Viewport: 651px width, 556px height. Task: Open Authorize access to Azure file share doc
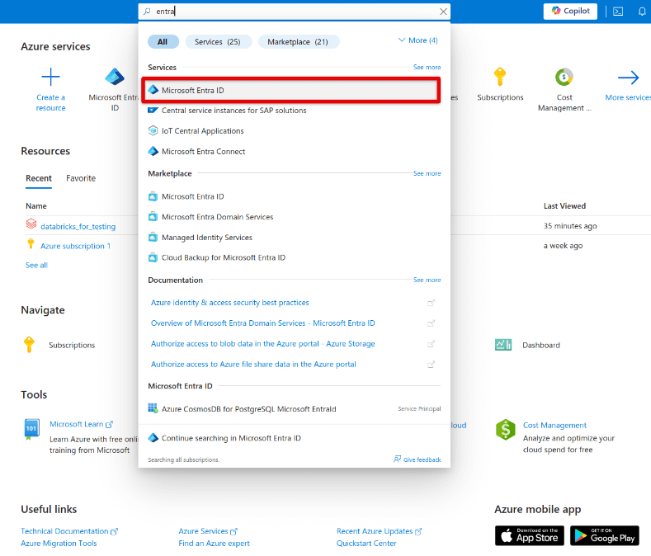(x=253, y=364)
